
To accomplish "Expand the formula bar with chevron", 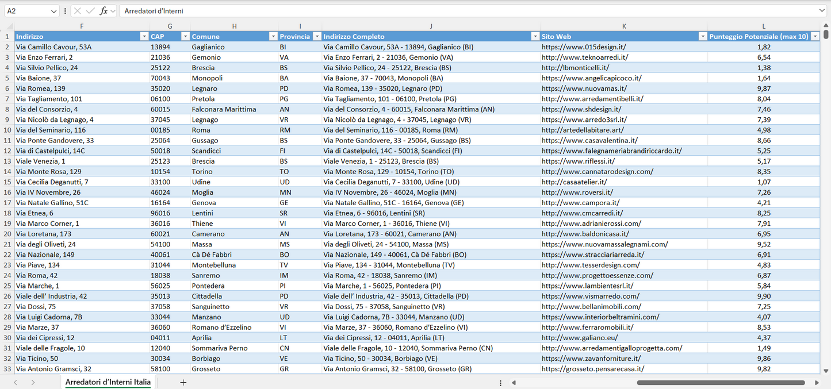I will click(822, 11).
